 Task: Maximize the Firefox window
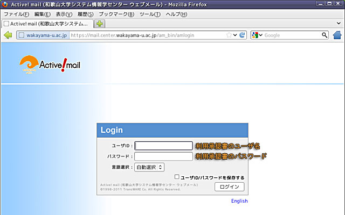329,4
